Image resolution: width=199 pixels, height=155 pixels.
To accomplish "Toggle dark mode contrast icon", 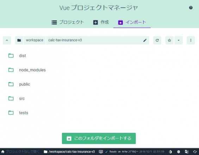I will pos(170,151).
